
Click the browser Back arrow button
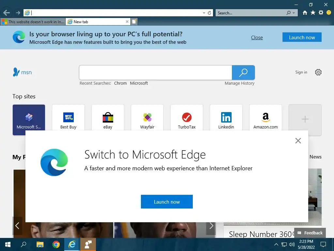pyautogui.click(x=7, y=13)
